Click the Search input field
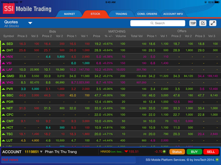The height and width of the screenshot is (165, 221). click(158, 23)
